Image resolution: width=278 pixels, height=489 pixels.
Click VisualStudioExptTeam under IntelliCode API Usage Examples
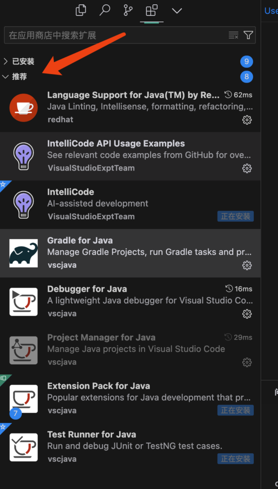click(x=91, y=168)
